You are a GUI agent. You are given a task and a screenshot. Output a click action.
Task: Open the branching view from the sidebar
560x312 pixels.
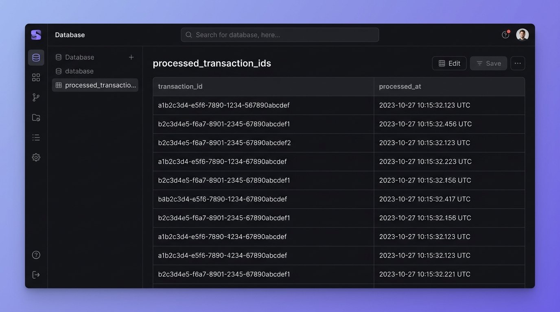click(x=36, y=97)
